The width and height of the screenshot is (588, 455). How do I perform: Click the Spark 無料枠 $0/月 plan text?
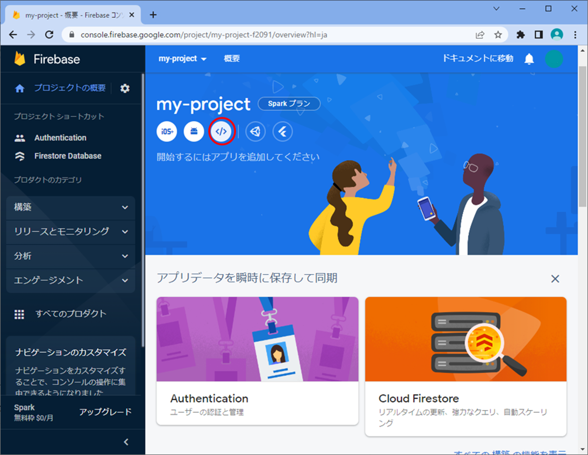click(34, 412)
